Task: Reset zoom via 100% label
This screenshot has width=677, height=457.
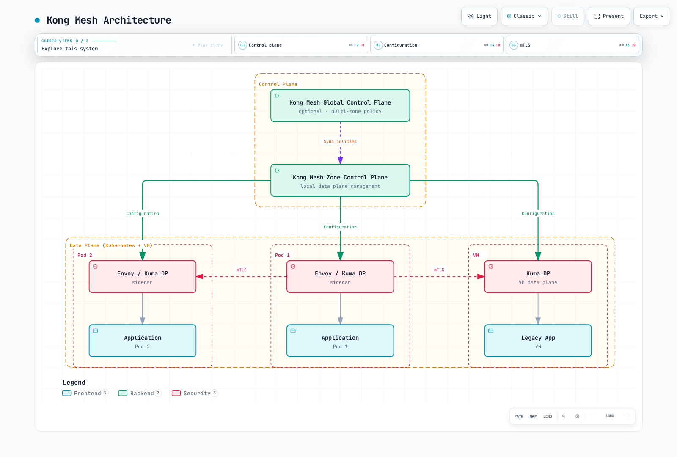Action: (610, 416)
